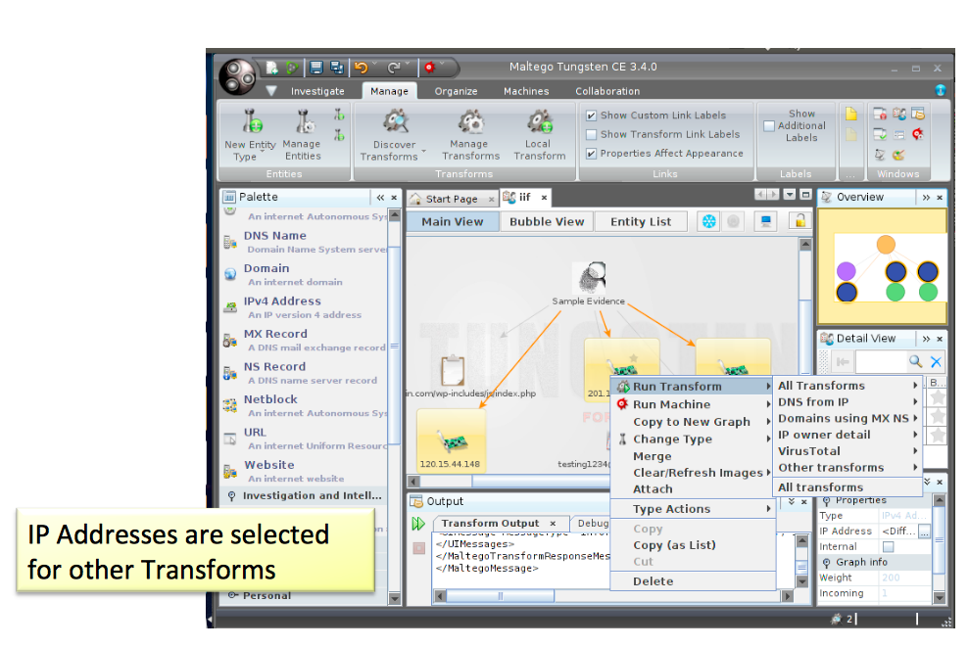The image size is (969, 648).
Task: Click the red gear icon in Windows group
Action: pos(918,134)
